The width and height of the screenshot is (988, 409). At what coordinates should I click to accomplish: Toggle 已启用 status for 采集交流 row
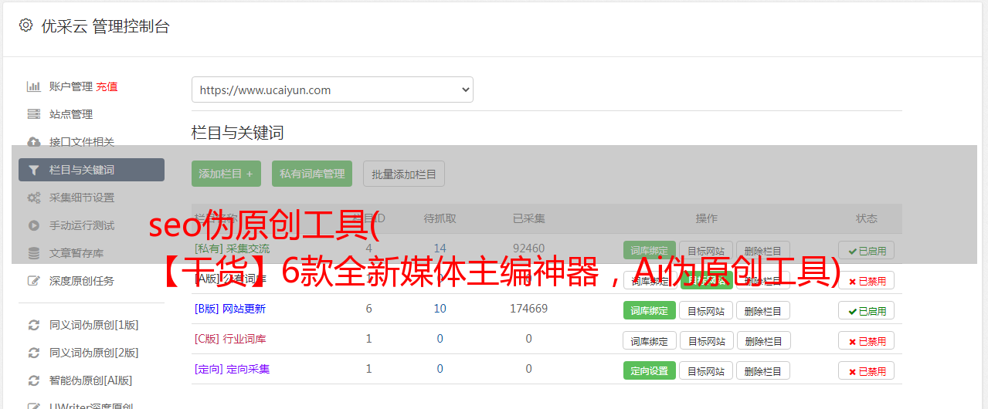(867, 250)
